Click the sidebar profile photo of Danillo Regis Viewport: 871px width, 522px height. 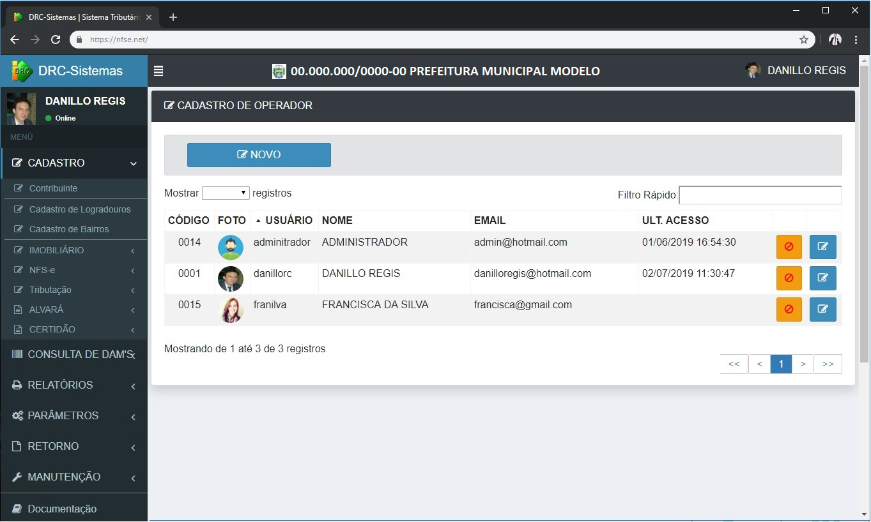coord(22,109)
